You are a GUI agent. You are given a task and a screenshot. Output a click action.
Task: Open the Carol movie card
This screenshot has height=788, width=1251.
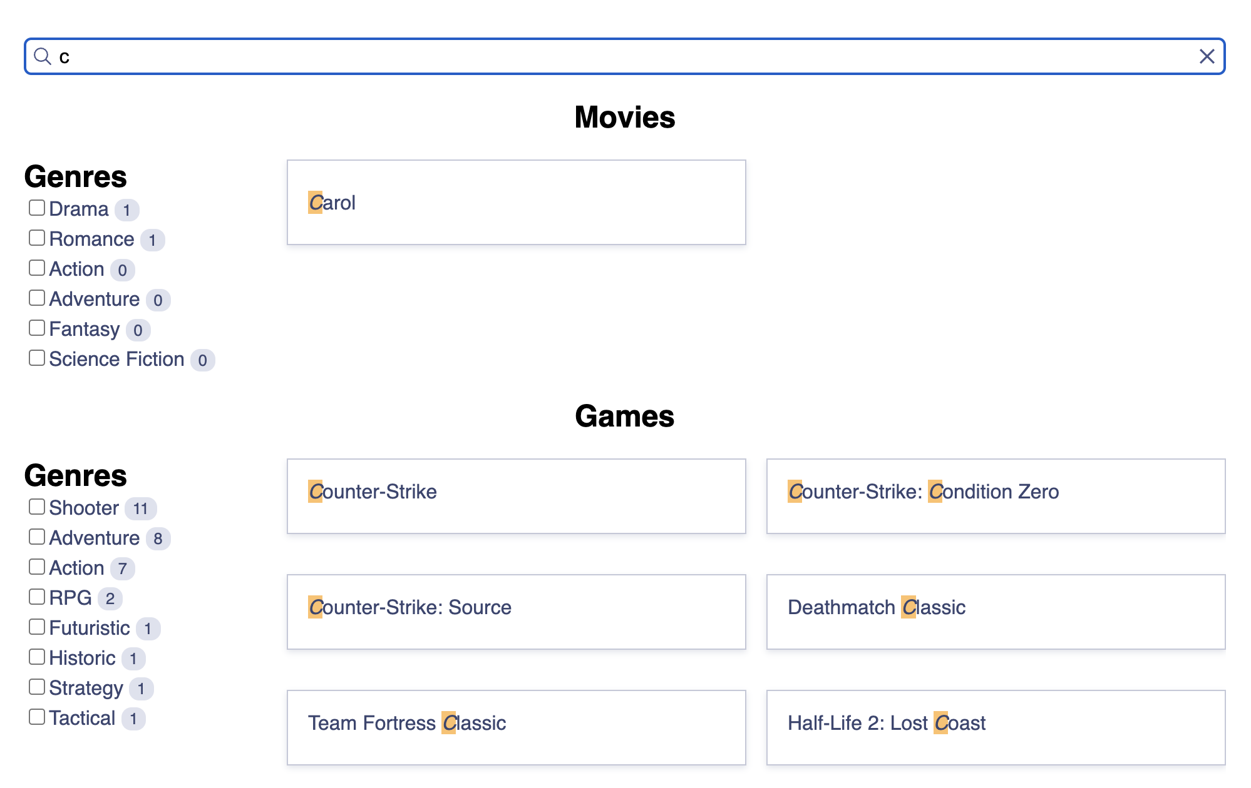pyautogui.click(x=517, y=203)
